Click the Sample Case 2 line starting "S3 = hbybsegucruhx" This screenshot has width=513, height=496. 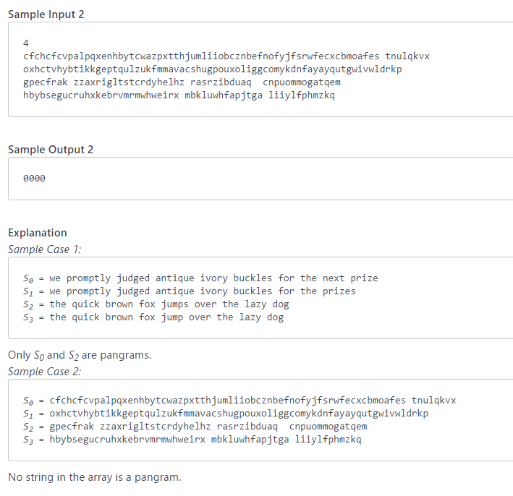click(192, 439)
